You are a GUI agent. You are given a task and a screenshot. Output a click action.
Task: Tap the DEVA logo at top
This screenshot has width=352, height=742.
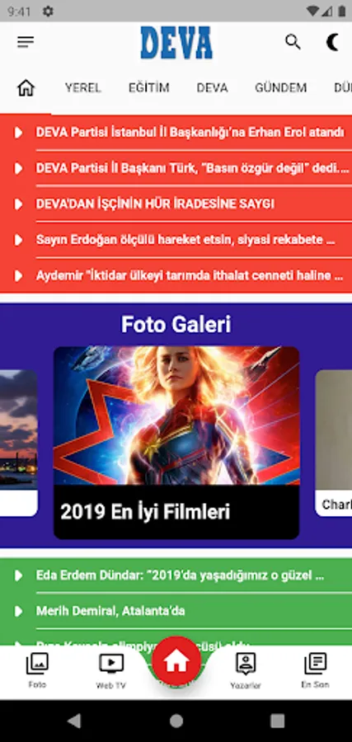(176, 43)
